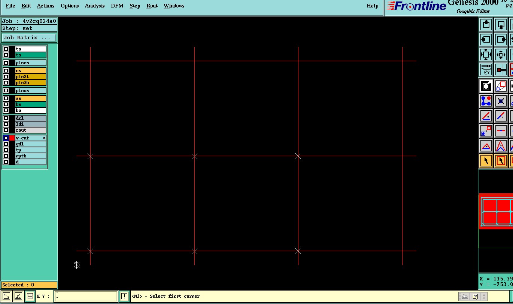The image size is (513, 304).
Task: Select the gd1 layer name
Action: (31, 144)
